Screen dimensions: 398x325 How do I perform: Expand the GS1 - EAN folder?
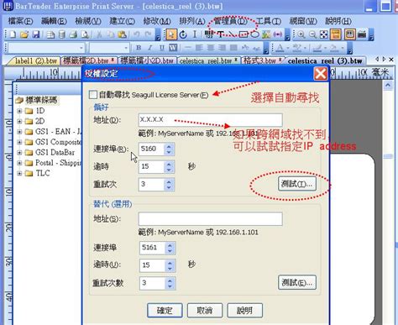(19, 132)
